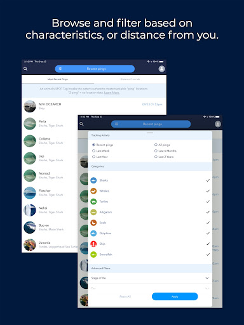Open search in the back tablet screen
This screenshot has width=244, height=325.
(25, 69)
